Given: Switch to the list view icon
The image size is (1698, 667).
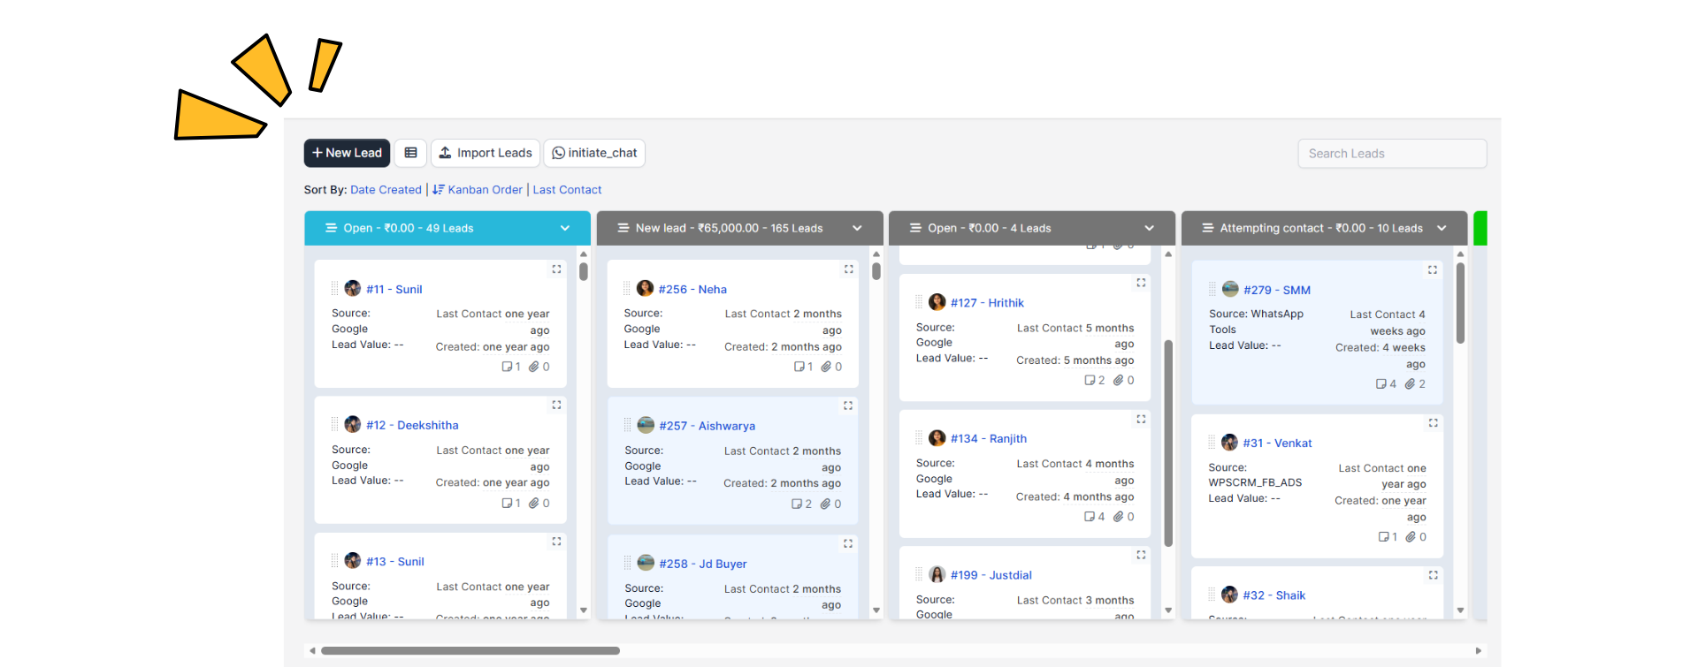Looking at the screenshot, I should 410,153.
